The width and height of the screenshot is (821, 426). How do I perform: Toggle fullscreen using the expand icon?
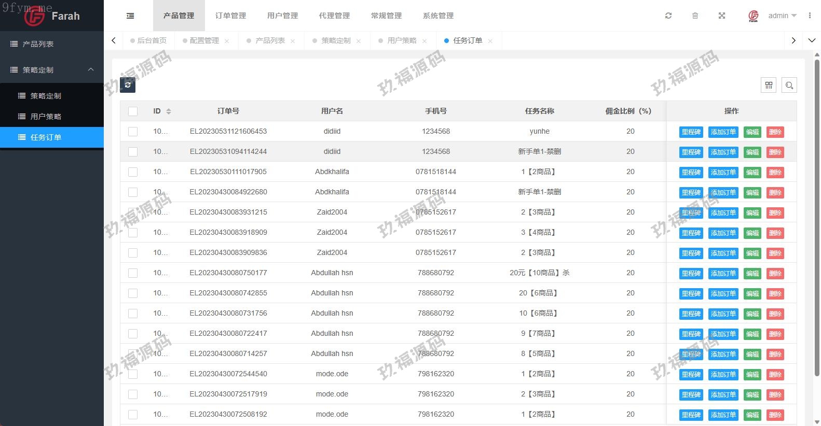pyautogui.click(x=721, y=16)
